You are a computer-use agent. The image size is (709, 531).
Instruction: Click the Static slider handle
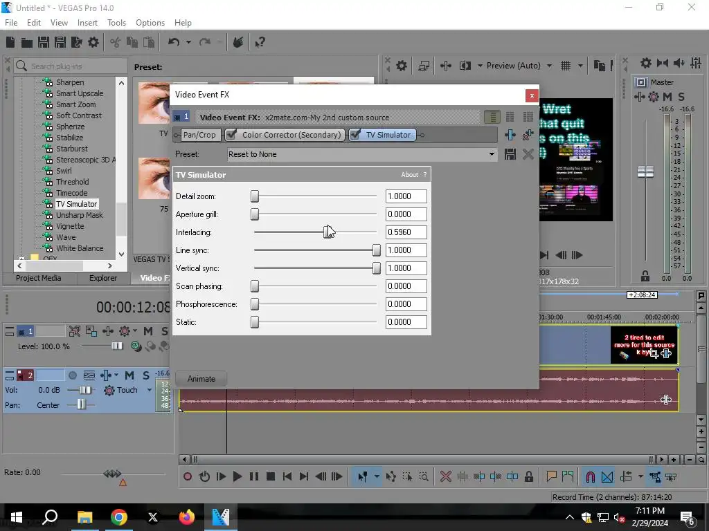pyautogui.click(x=255, y=322)
